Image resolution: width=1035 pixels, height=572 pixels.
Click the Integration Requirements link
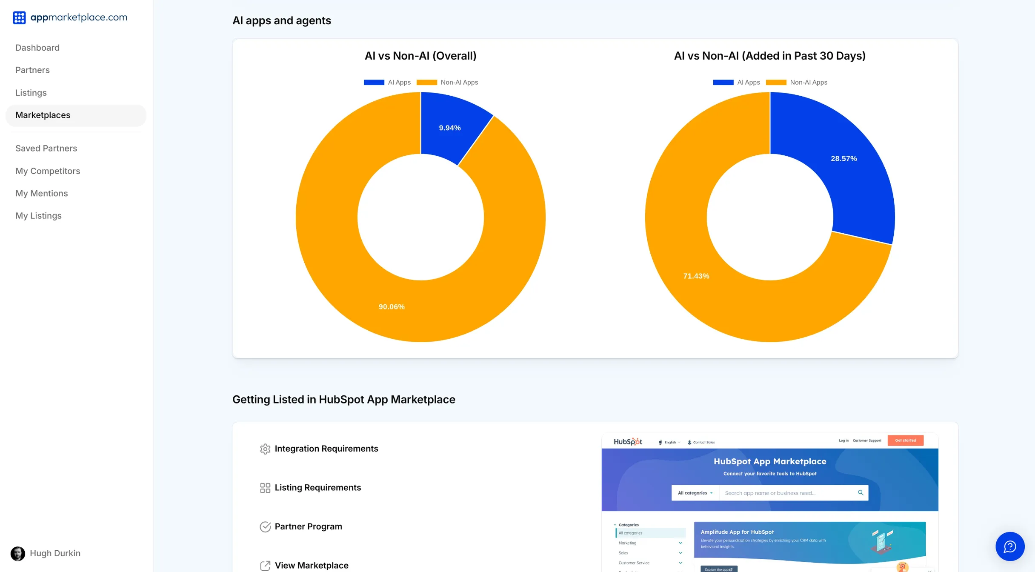[326, 448]
